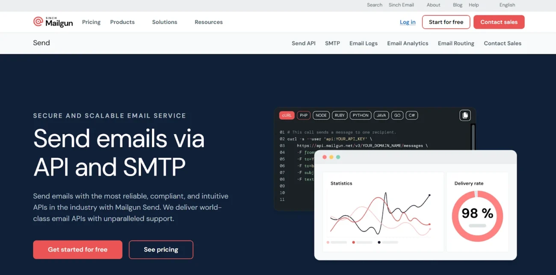
Task: Go to the Send API section
Action: coord(304,43)
